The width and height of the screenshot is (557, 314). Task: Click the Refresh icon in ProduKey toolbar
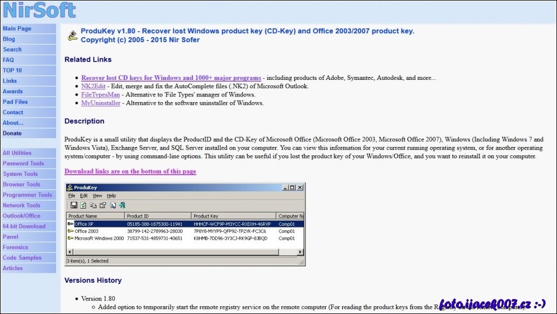[83, 205]
